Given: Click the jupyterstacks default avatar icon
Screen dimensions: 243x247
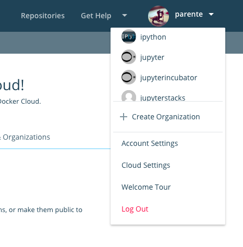Looking at the screenshot, I should [x=129, y=96].
